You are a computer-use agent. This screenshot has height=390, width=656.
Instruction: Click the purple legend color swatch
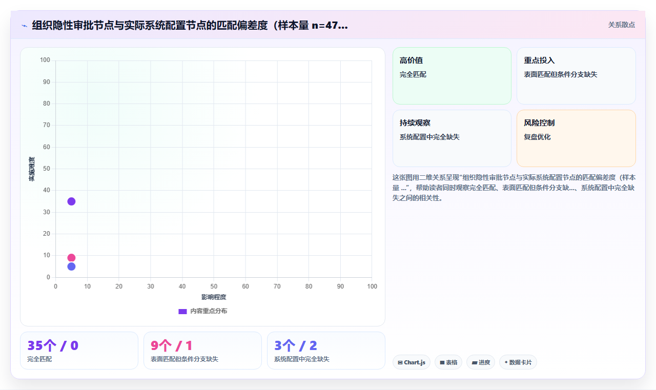pyautogui.click(x=182, y=312)
